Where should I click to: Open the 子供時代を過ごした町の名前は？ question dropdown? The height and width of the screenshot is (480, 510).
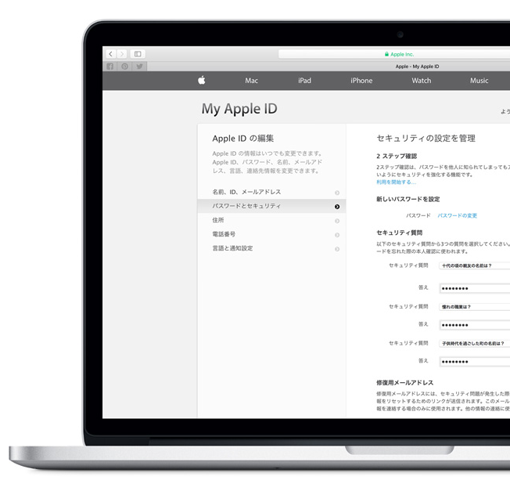pyautogui.click(x=475, y=343)
